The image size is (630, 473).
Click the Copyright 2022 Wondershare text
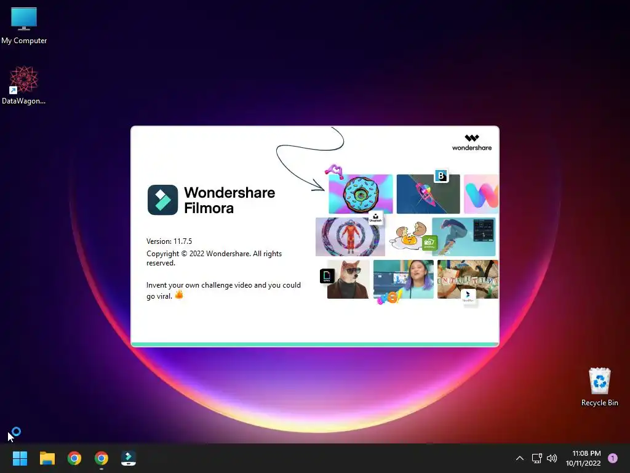point(214,258)
